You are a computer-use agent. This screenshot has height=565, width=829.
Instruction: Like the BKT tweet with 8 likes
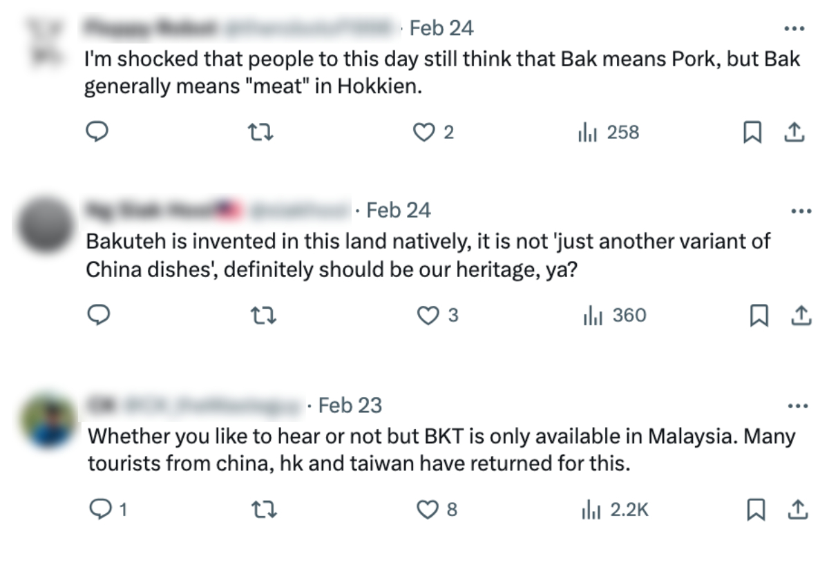[x=428, y=510]
